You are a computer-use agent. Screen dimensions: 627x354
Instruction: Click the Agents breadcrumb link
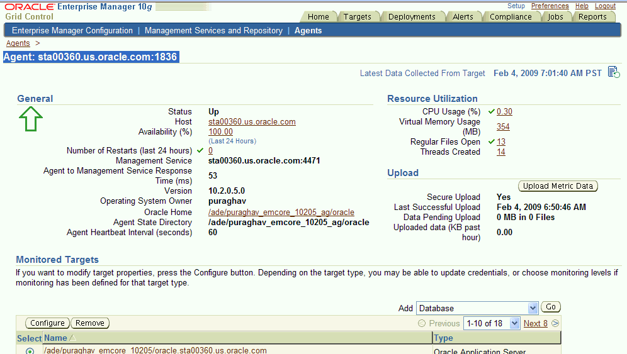pos(18,43)
